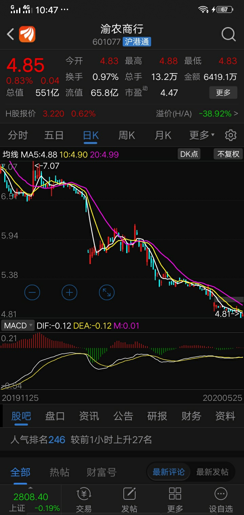Tap the 交易 trade icon
Screen dimensions: 244x515
tap(83, 500)
